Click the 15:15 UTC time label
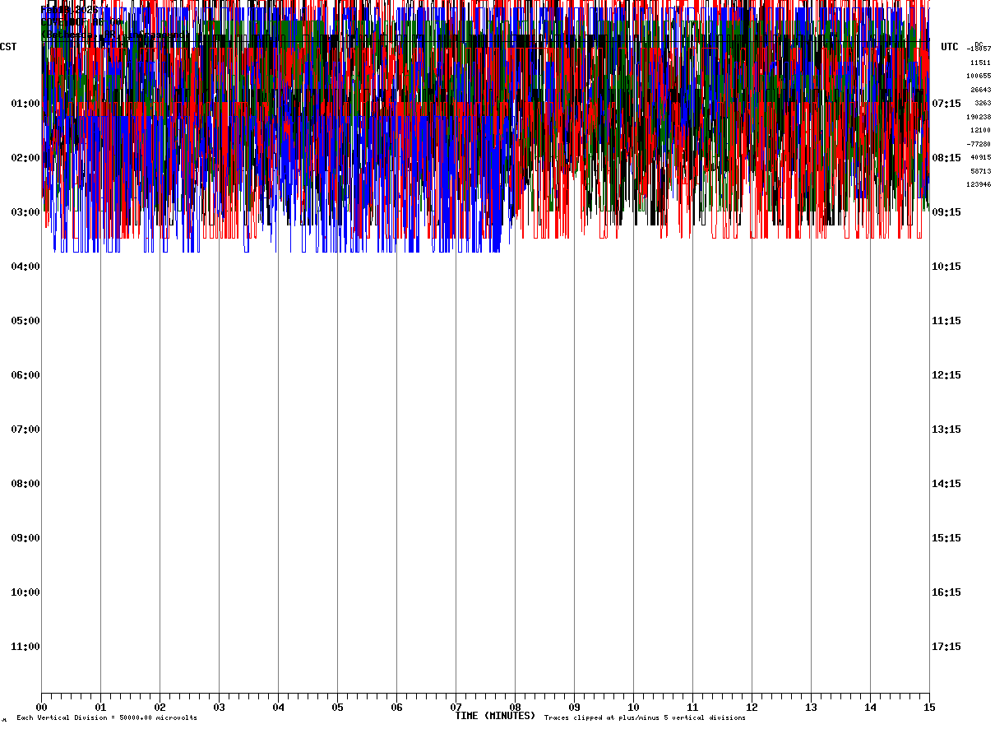Screen dimensions: 995x729 946,538
